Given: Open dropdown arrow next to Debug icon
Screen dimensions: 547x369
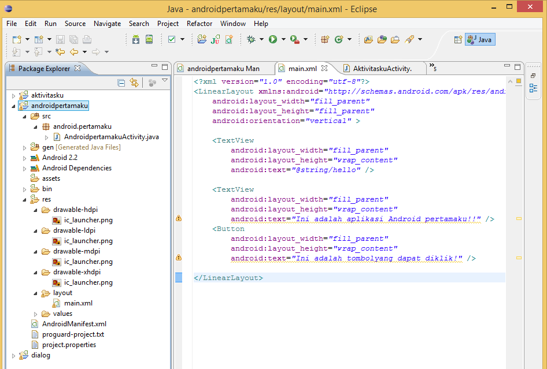Looking at the screenshot, I should tap(261, 39).
